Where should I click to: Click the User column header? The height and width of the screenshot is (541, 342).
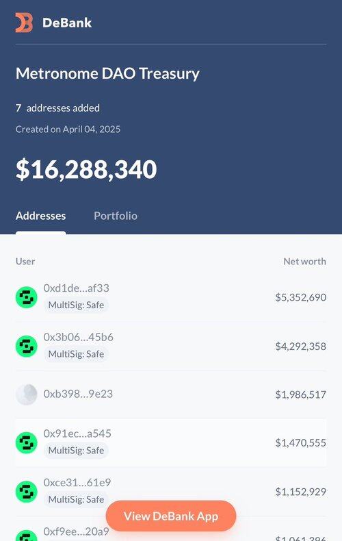[x=25, y=262]
